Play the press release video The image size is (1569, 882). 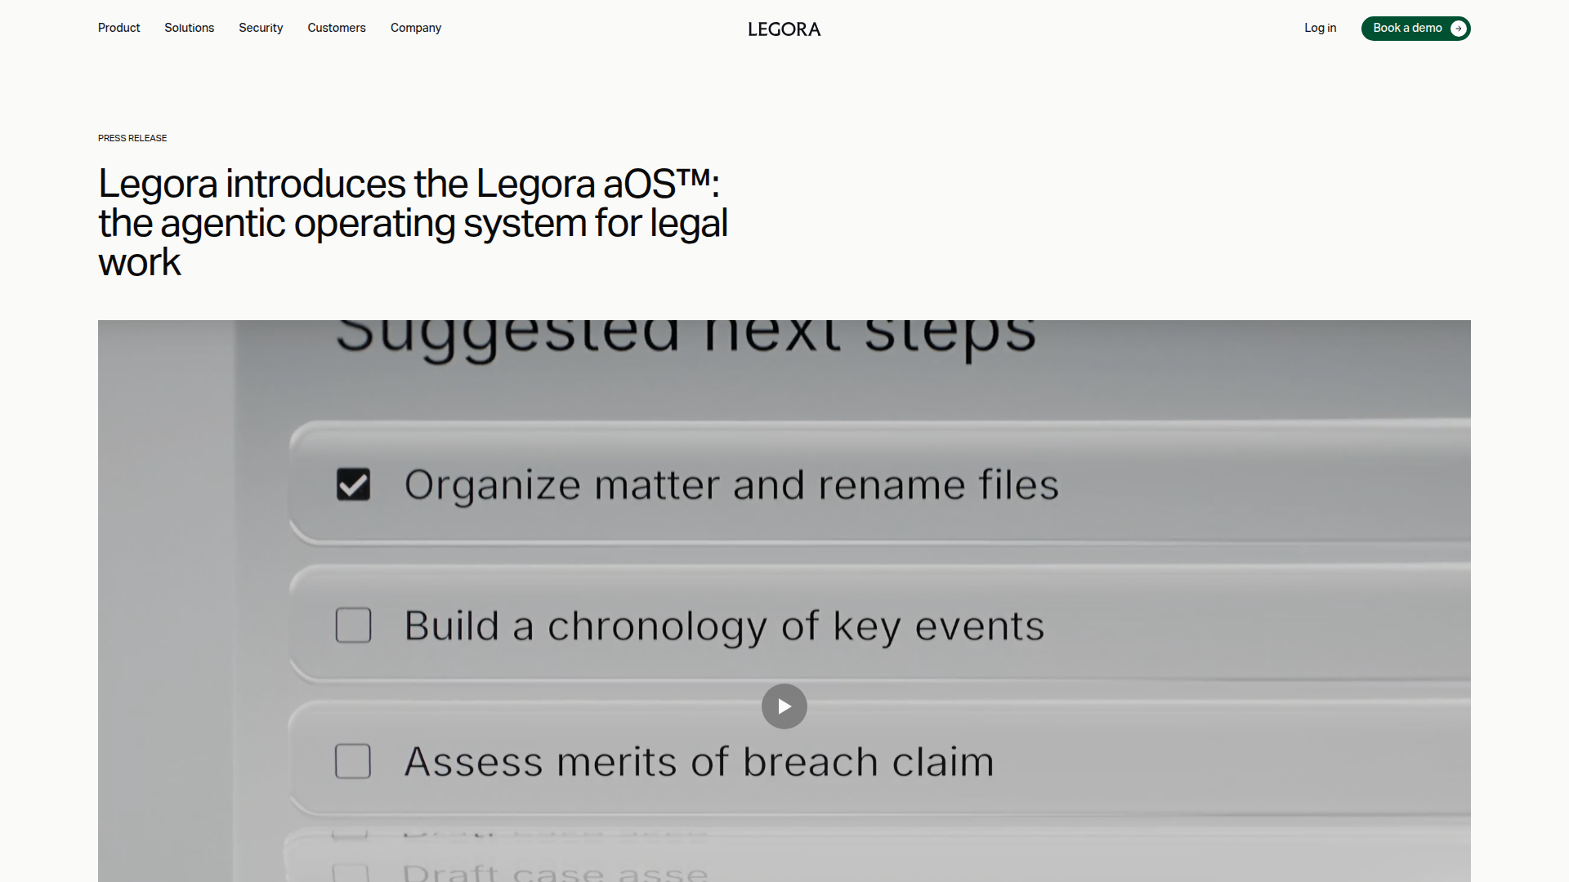pos(784,706)
